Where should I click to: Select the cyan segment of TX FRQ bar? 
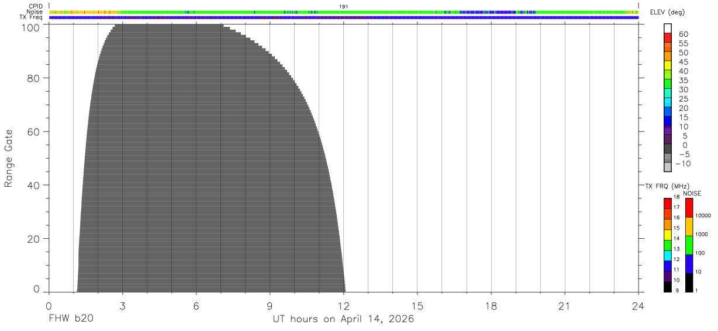[x=667, y=256]
